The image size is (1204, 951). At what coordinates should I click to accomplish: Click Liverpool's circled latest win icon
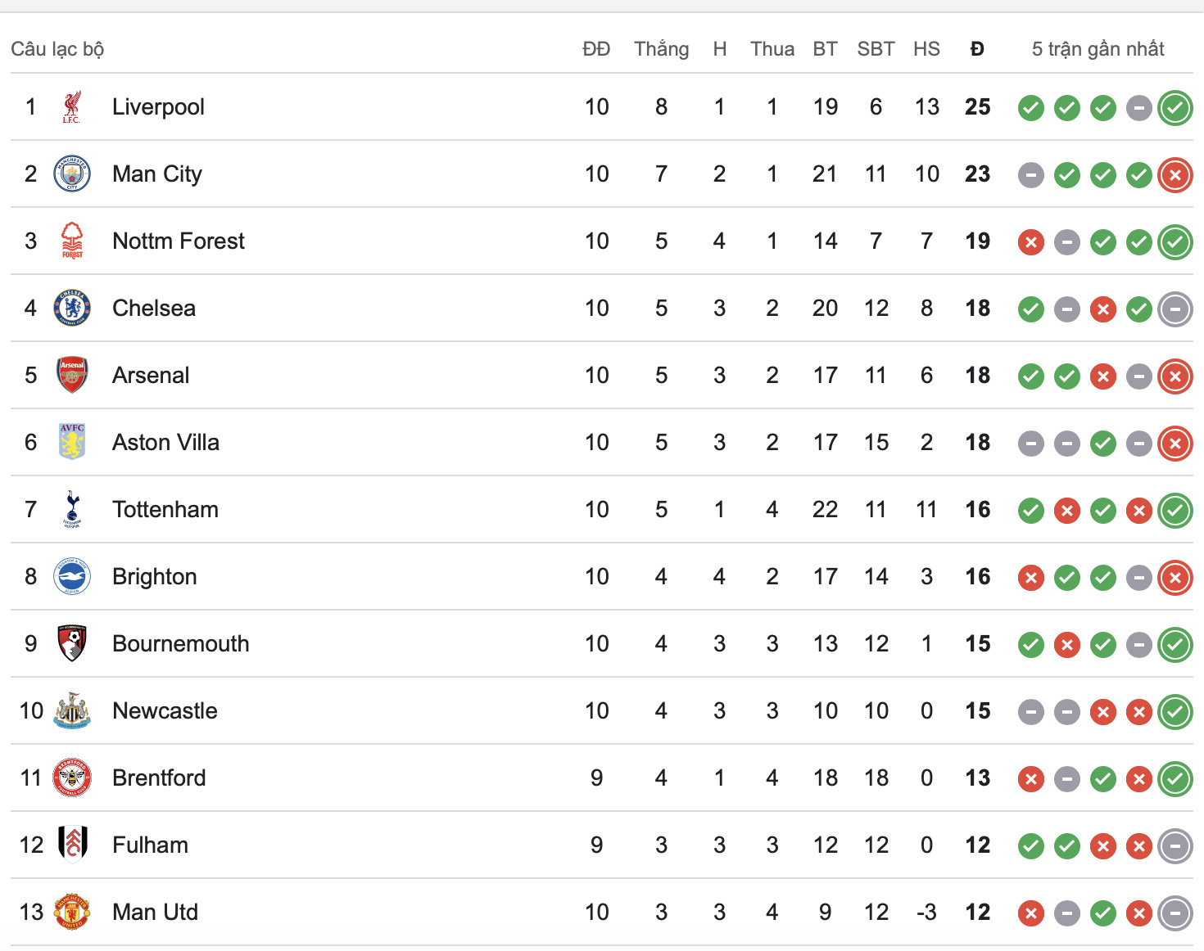pos(1175,108)
